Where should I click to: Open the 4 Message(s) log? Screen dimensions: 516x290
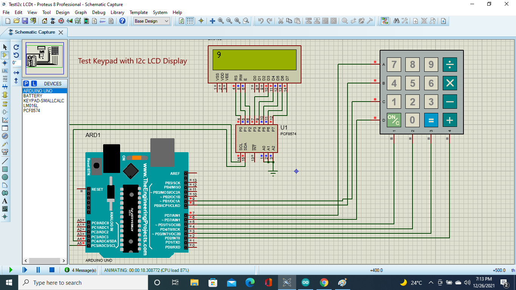click(80, 270)
